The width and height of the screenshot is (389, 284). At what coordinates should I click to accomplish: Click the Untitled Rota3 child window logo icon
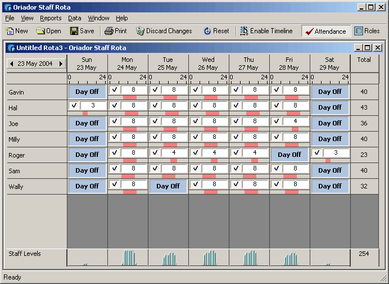(11, 48)
